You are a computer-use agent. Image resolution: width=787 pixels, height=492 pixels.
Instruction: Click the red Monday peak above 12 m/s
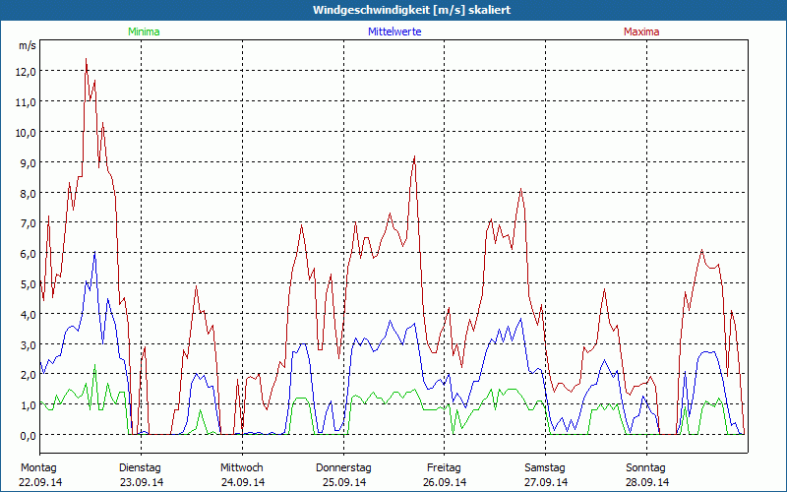click(x=86, y=59)
